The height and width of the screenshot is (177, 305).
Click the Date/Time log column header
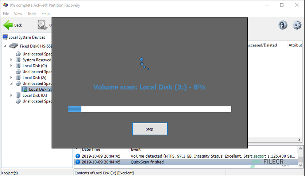(91, 150)
